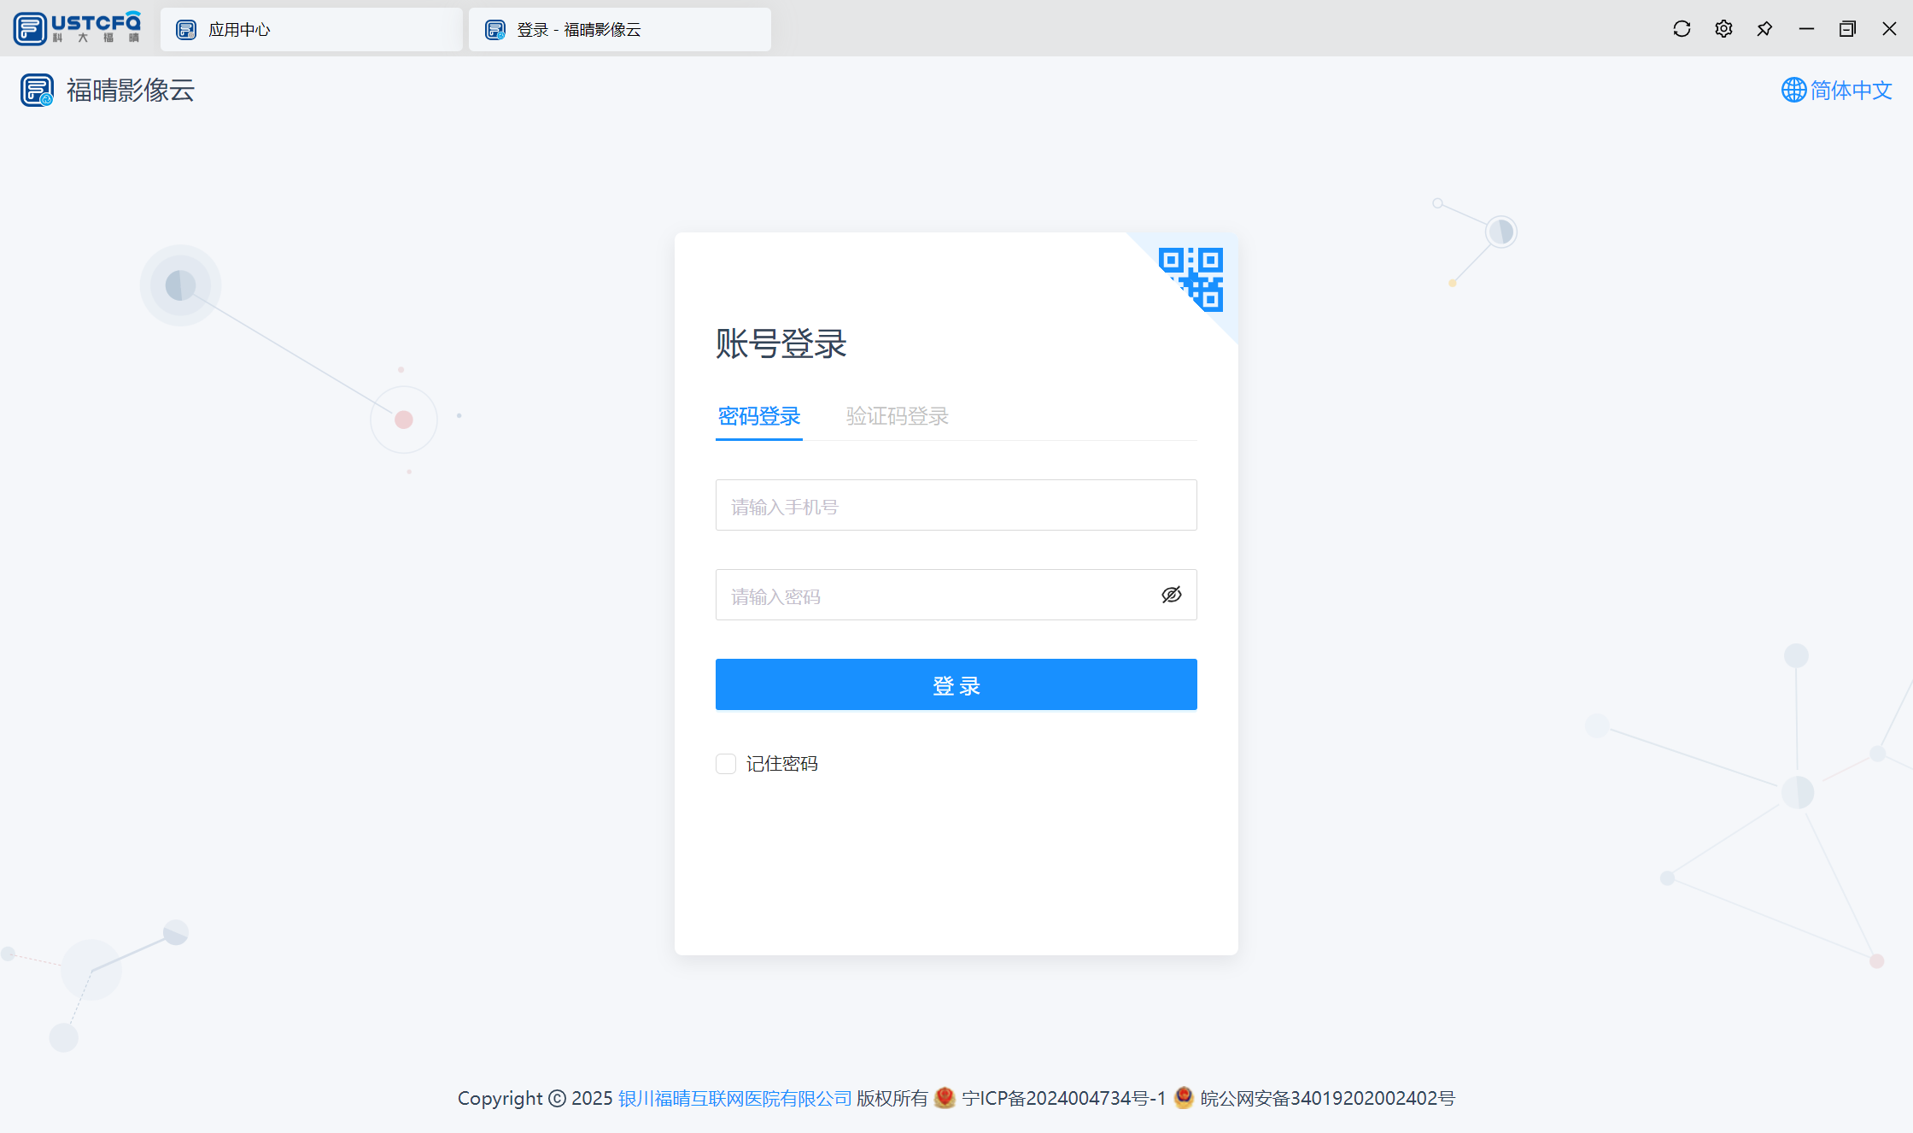This screenshot has width=1913, height=1133.
Task: Select the 密码登录 tab
Action: [758, 416]
